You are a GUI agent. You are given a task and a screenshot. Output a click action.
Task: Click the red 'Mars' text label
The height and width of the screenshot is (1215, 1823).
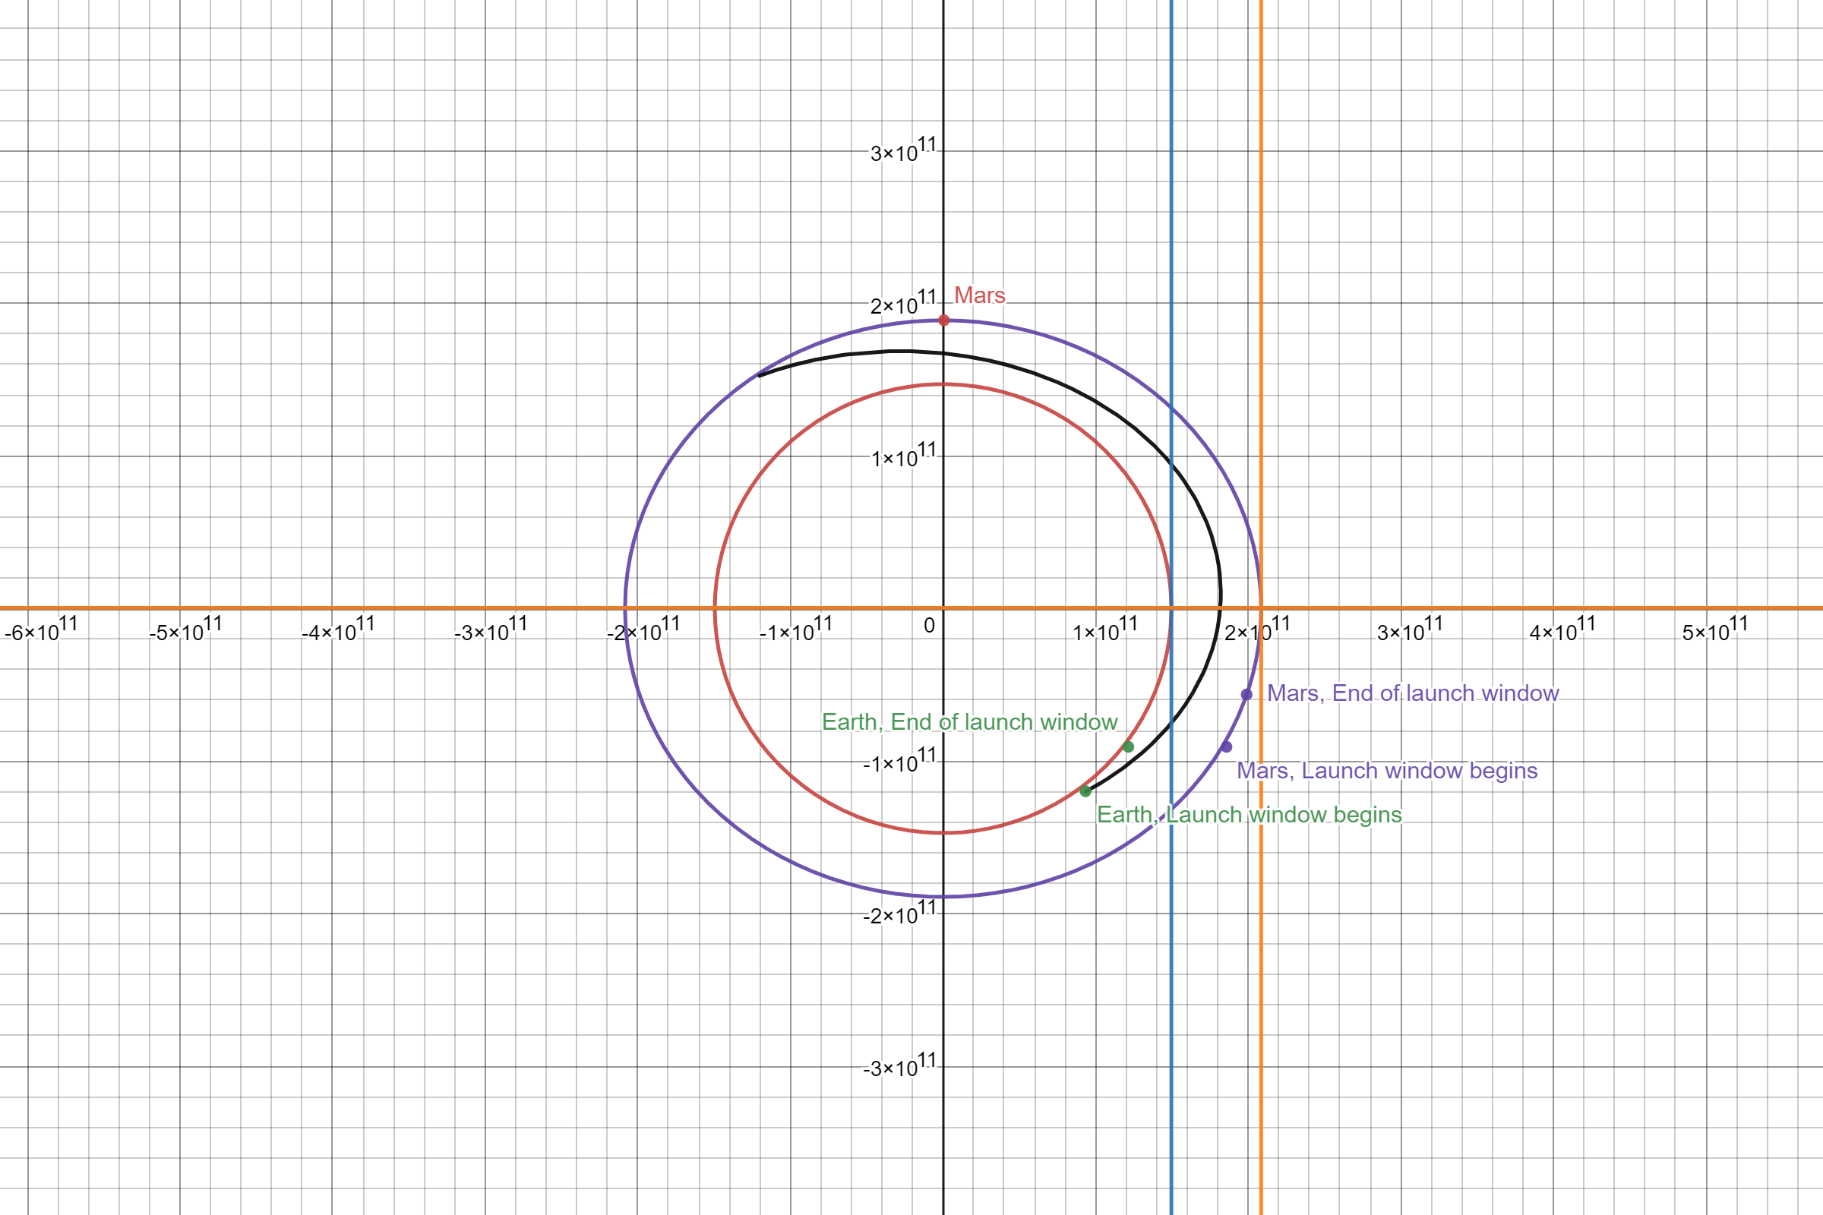979,295
